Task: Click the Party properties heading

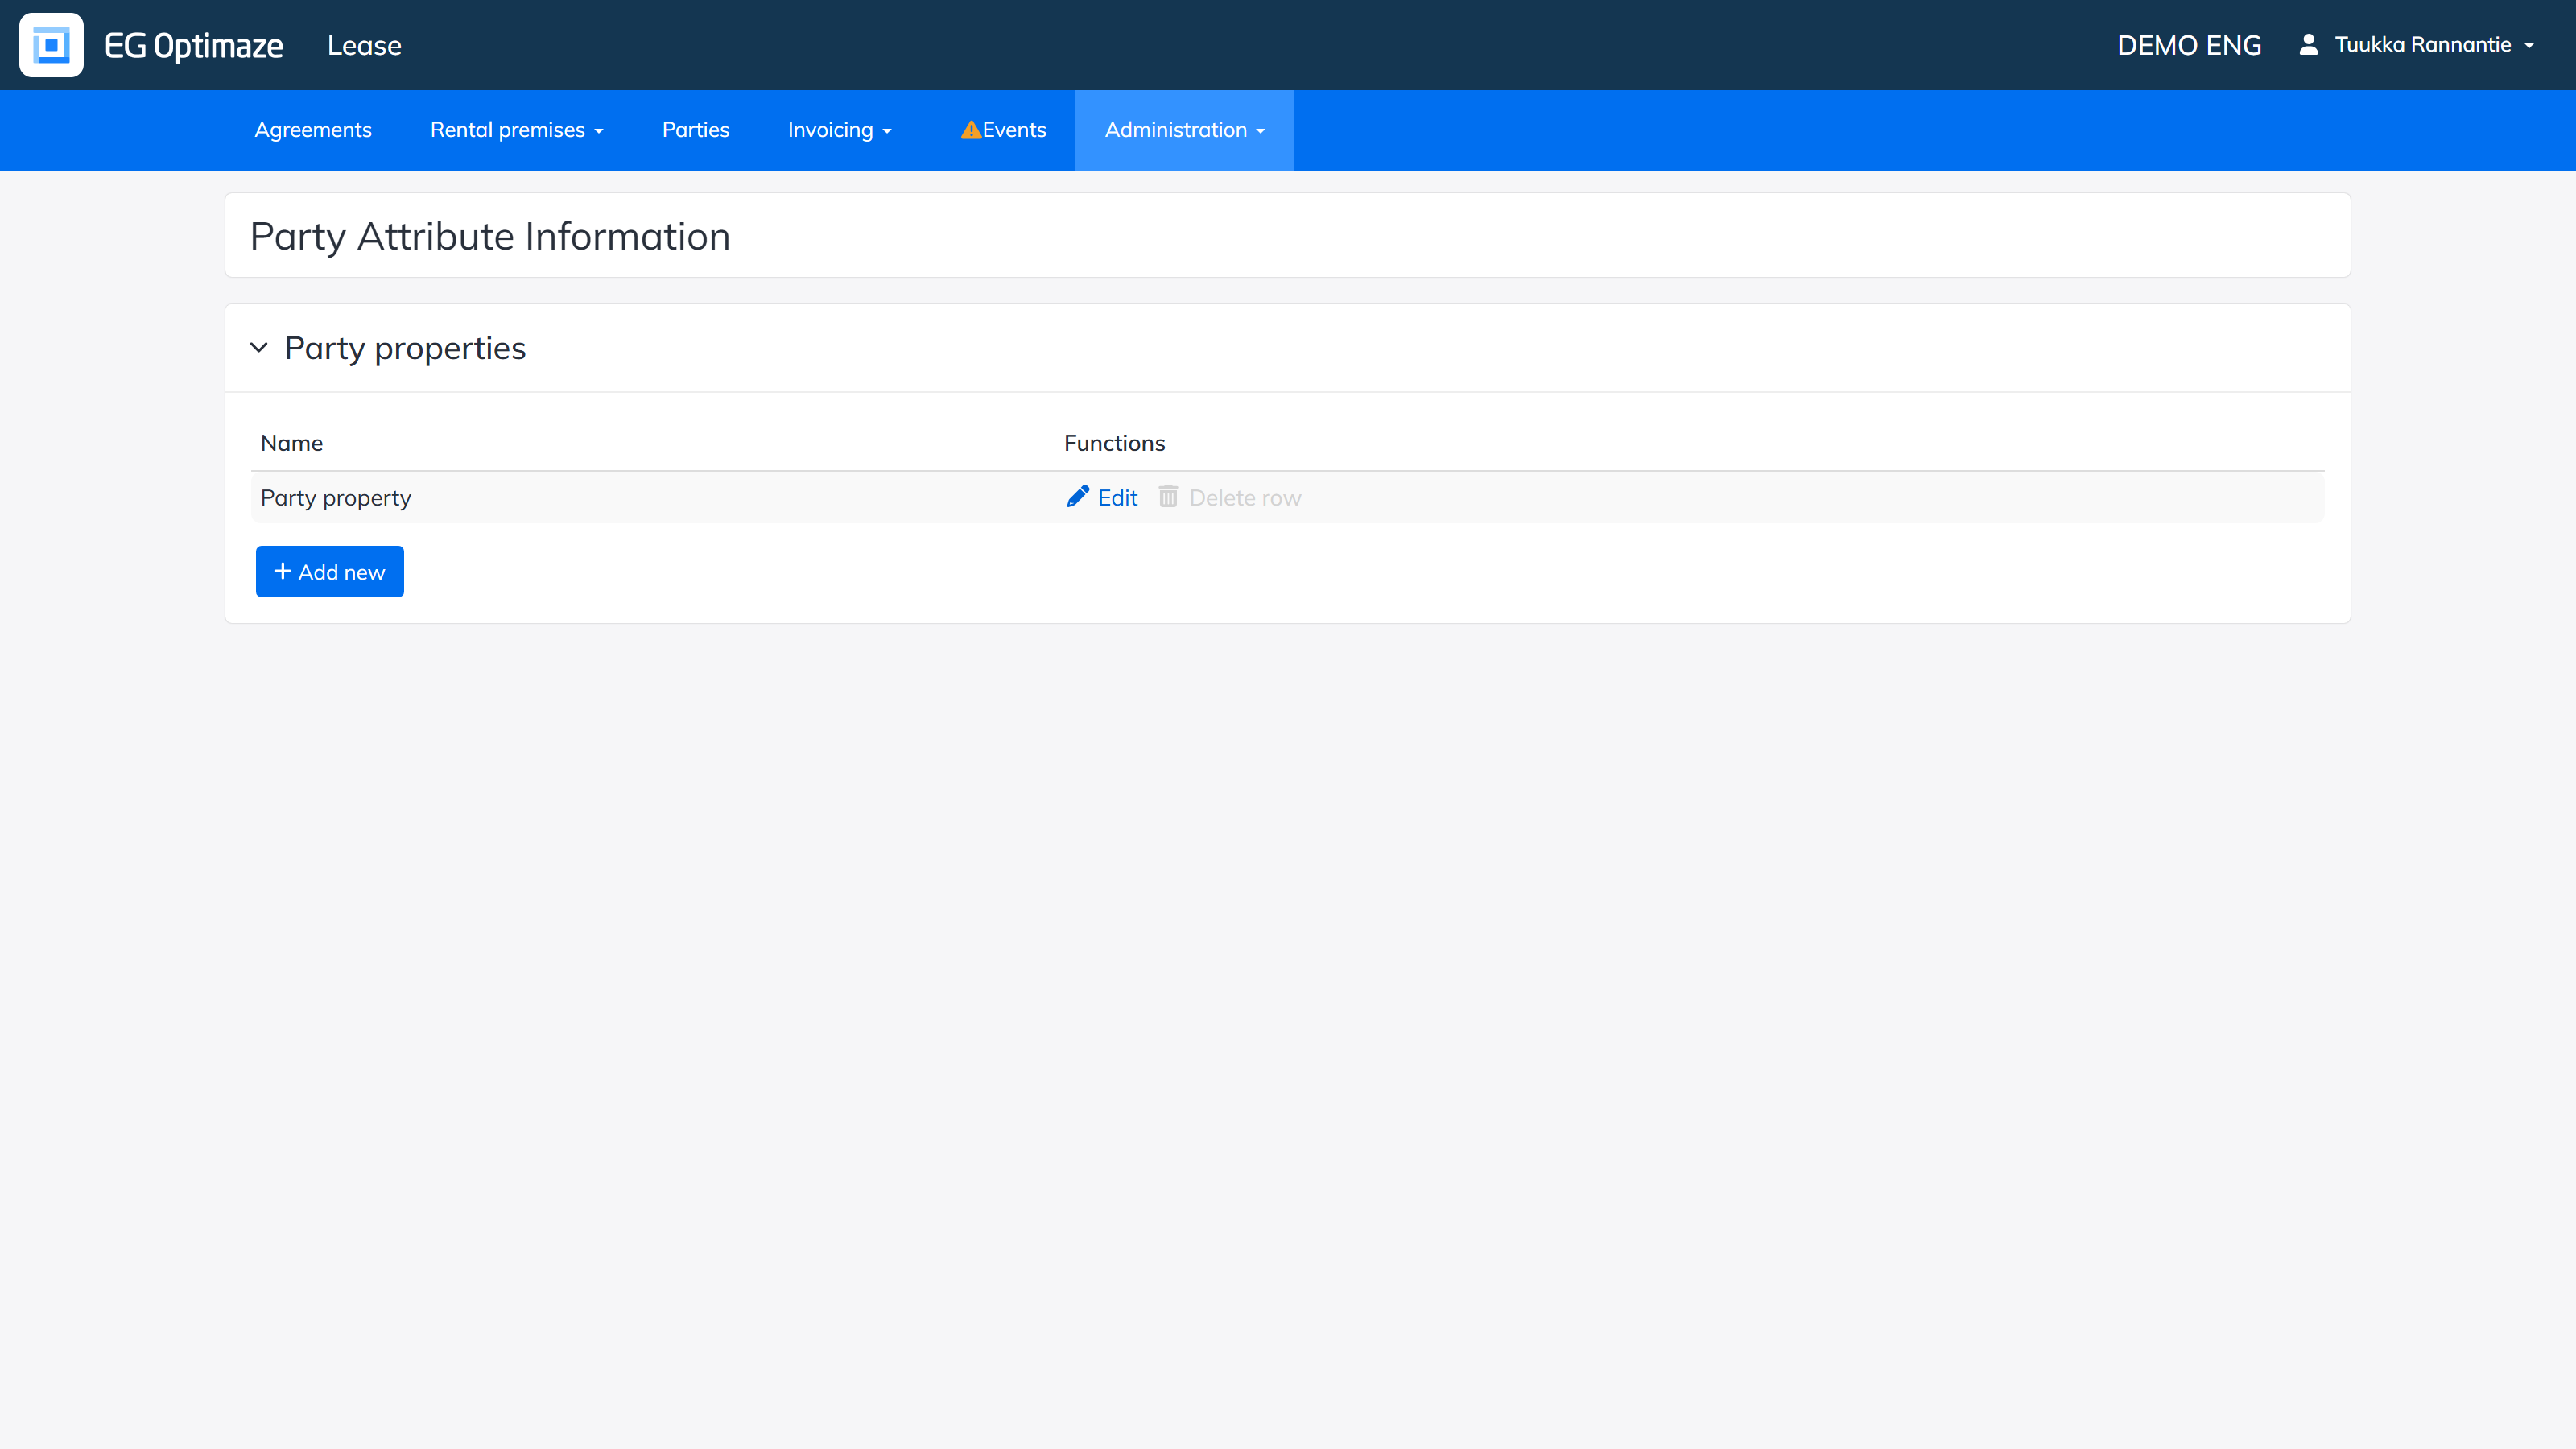Action: pyautogui.click(x=405, y=348)
